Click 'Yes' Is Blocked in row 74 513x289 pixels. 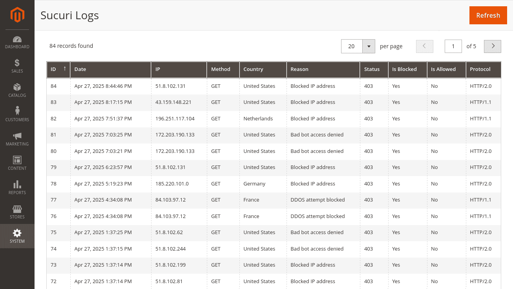396,249
